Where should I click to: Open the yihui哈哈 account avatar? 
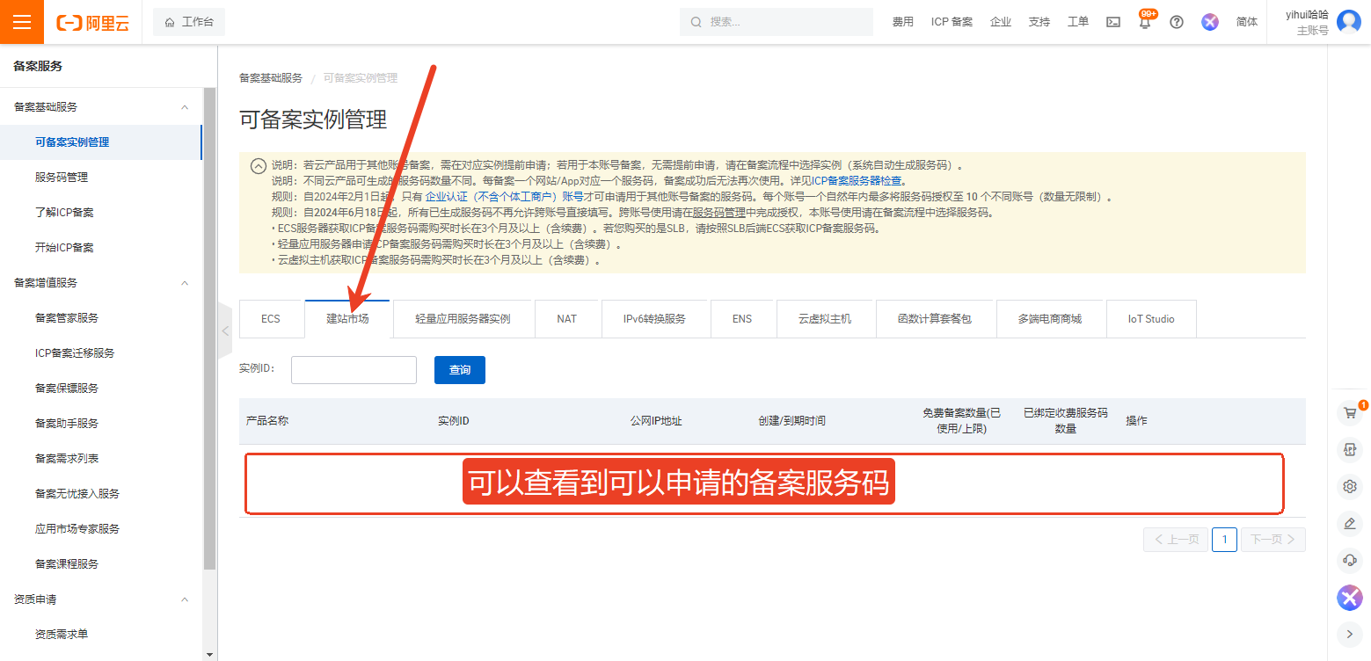click(1349, 22)
